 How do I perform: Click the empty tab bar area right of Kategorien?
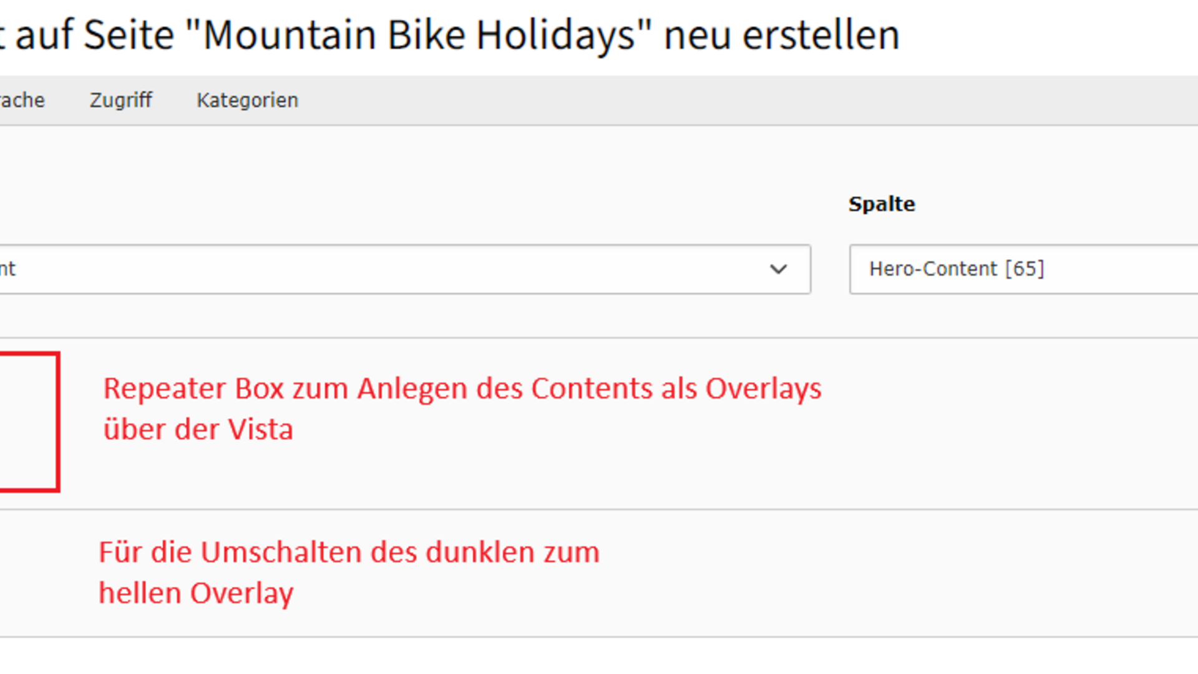click(749, 100)
